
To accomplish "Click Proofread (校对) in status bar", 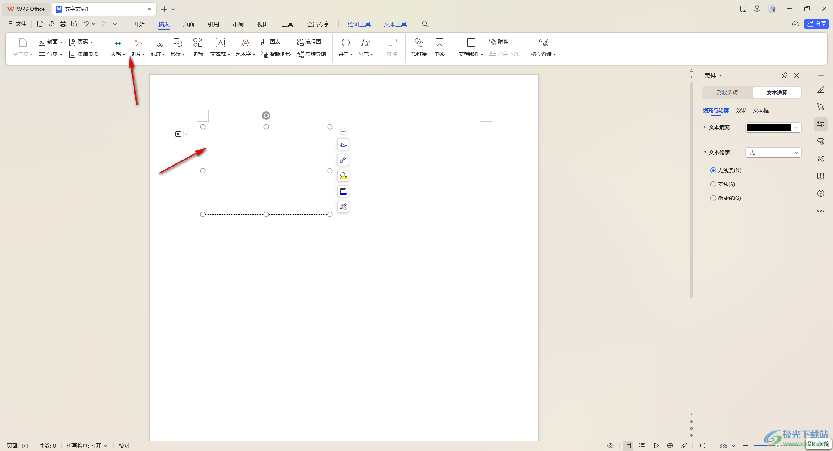I will tap(124, 446).
